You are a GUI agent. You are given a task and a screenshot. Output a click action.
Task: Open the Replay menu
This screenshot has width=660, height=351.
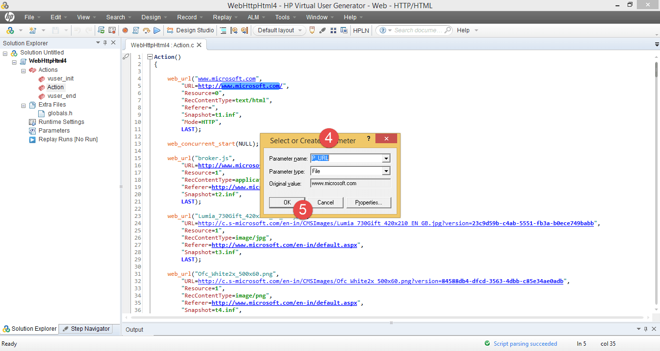(x=222, y=17)
